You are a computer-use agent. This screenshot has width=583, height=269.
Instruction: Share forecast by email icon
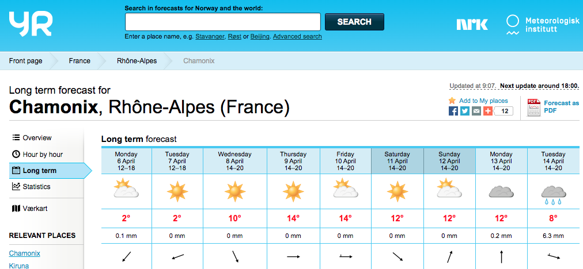tap(476, 111)
